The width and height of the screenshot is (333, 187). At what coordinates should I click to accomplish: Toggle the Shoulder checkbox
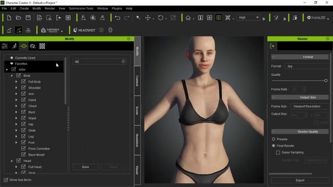click(23, 88)
